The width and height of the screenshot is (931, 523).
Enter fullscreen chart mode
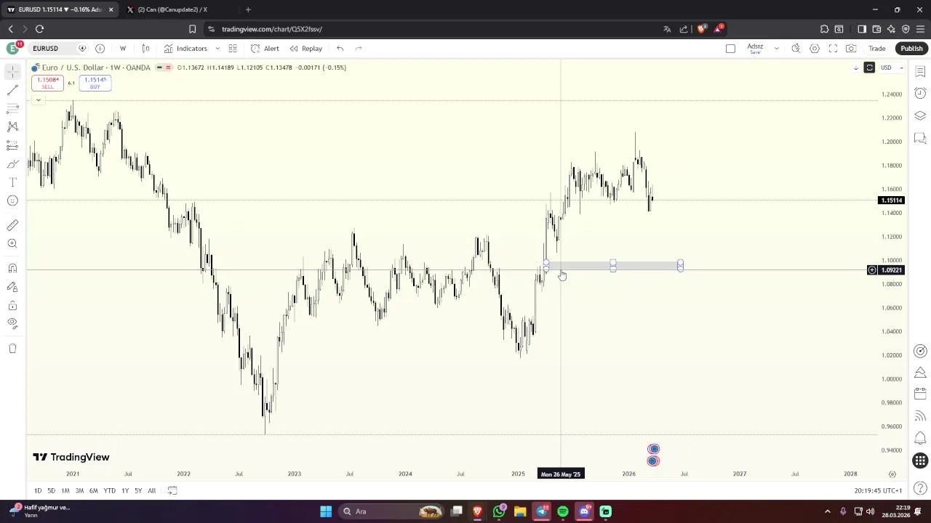pyautogui.click(x=833, y=49)
